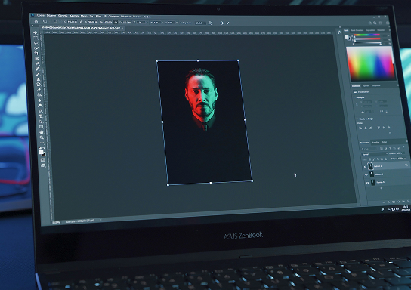
Task: Open the Layers panel menu icon
Action: [407, 141]
